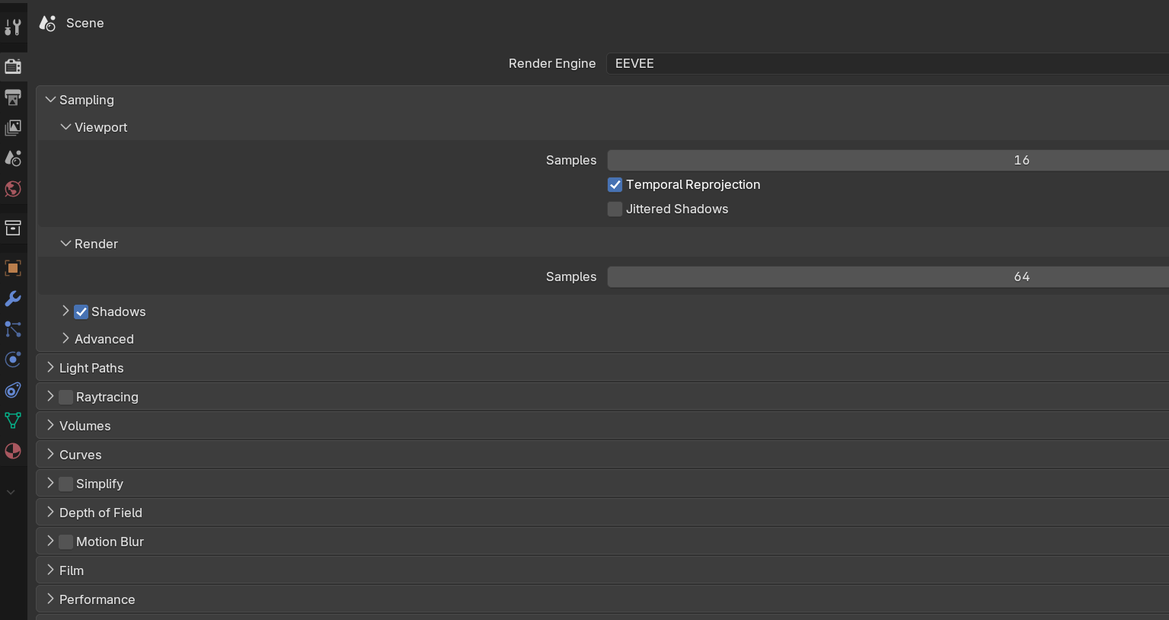This screenshot has width=1169, height=620.
Task: Open the Physics properties tab
Action: click(x=13, y=359)
